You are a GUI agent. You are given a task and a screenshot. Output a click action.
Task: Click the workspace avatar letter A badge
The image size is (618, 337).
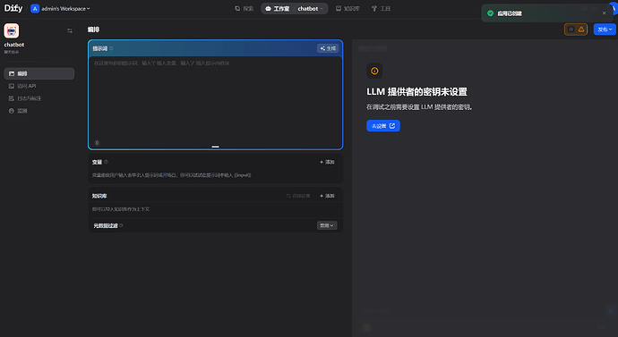35,9
